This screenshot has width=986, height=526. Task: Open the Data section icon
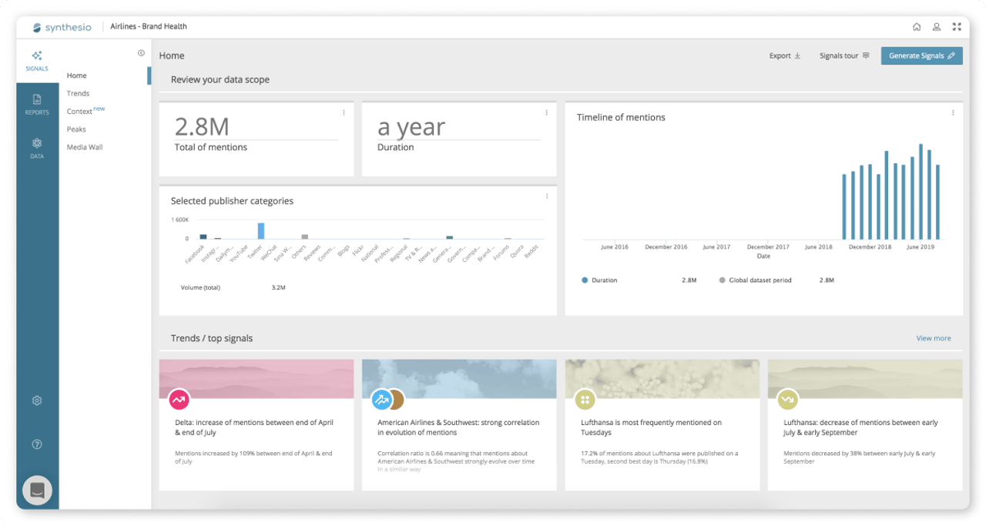[x=37, y=143]
